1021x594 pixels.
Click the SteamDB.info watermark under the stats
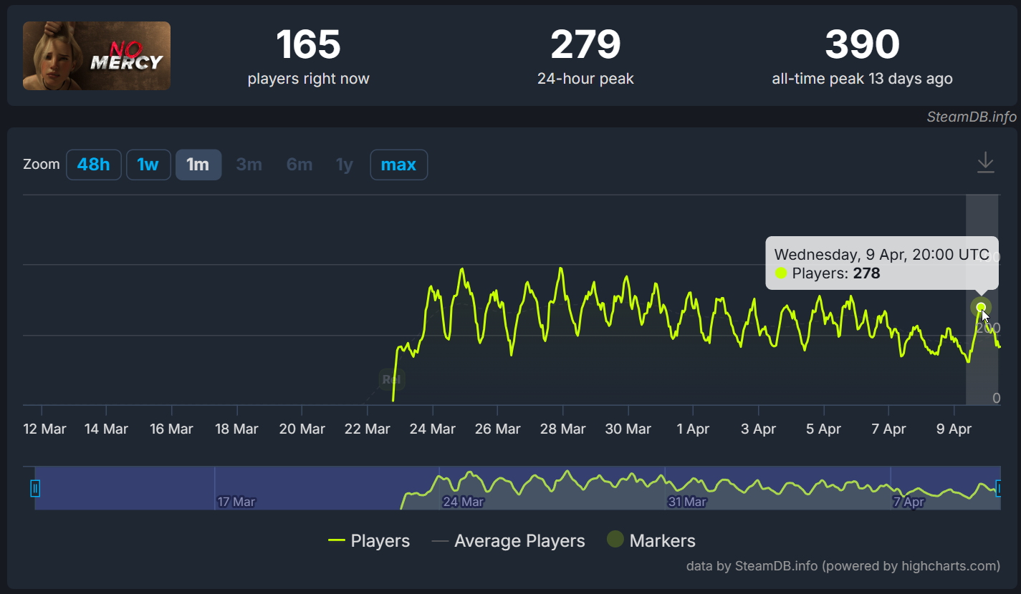pos(971,117)
